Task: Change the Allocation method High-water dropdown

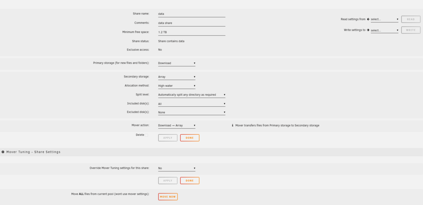Action: (177, 86)
